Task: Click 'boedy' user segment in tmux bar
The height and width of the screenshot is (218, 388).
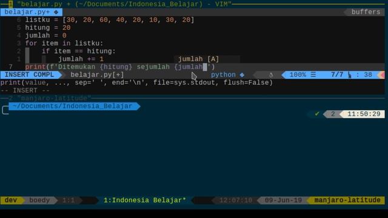Action: pos(39,200)
